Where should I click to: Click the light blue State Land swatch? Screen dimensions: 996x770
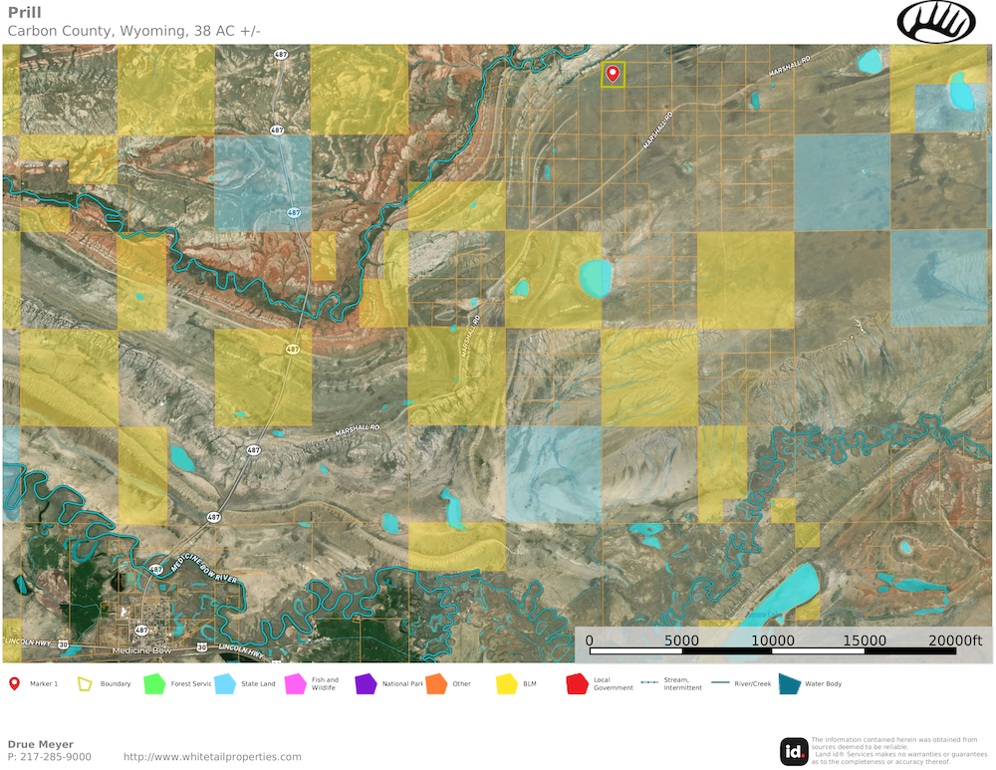tap(225, 683)
